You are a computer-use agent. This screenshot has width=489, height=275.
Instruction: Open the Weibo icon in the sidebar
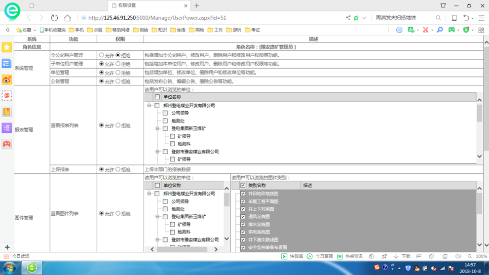(x=6, y=79)
